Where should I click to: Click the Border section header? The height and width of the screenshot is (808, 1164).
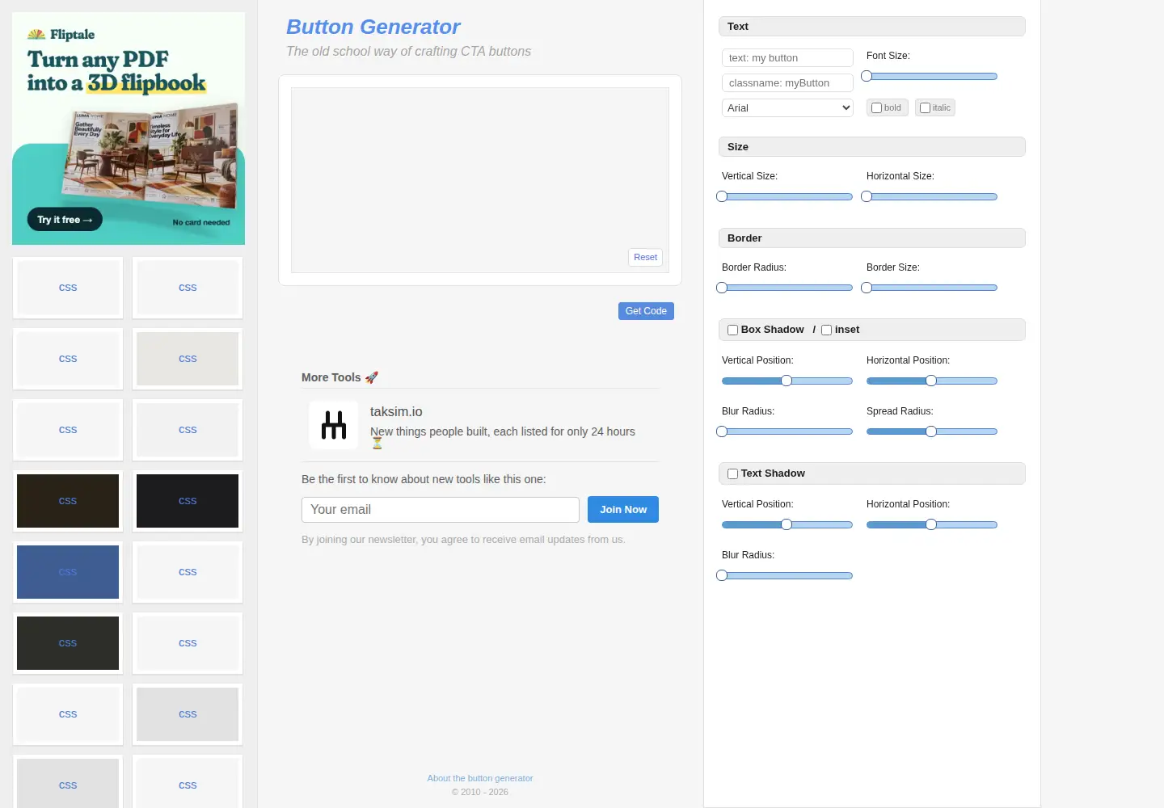pyautogui.click(x=872, y=238)
